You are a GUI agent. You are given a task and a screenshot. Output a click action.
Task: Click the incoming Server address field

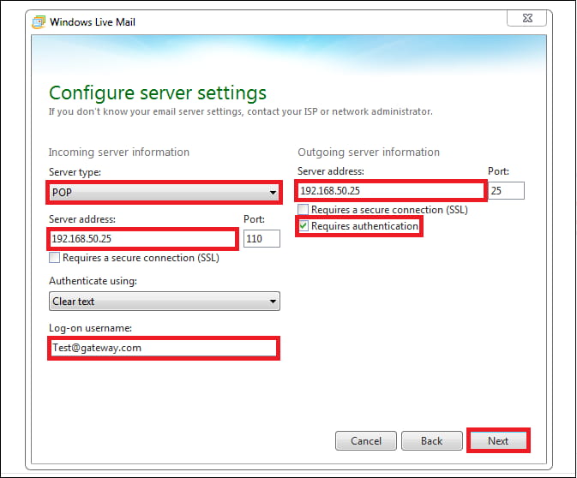[143, 239]
